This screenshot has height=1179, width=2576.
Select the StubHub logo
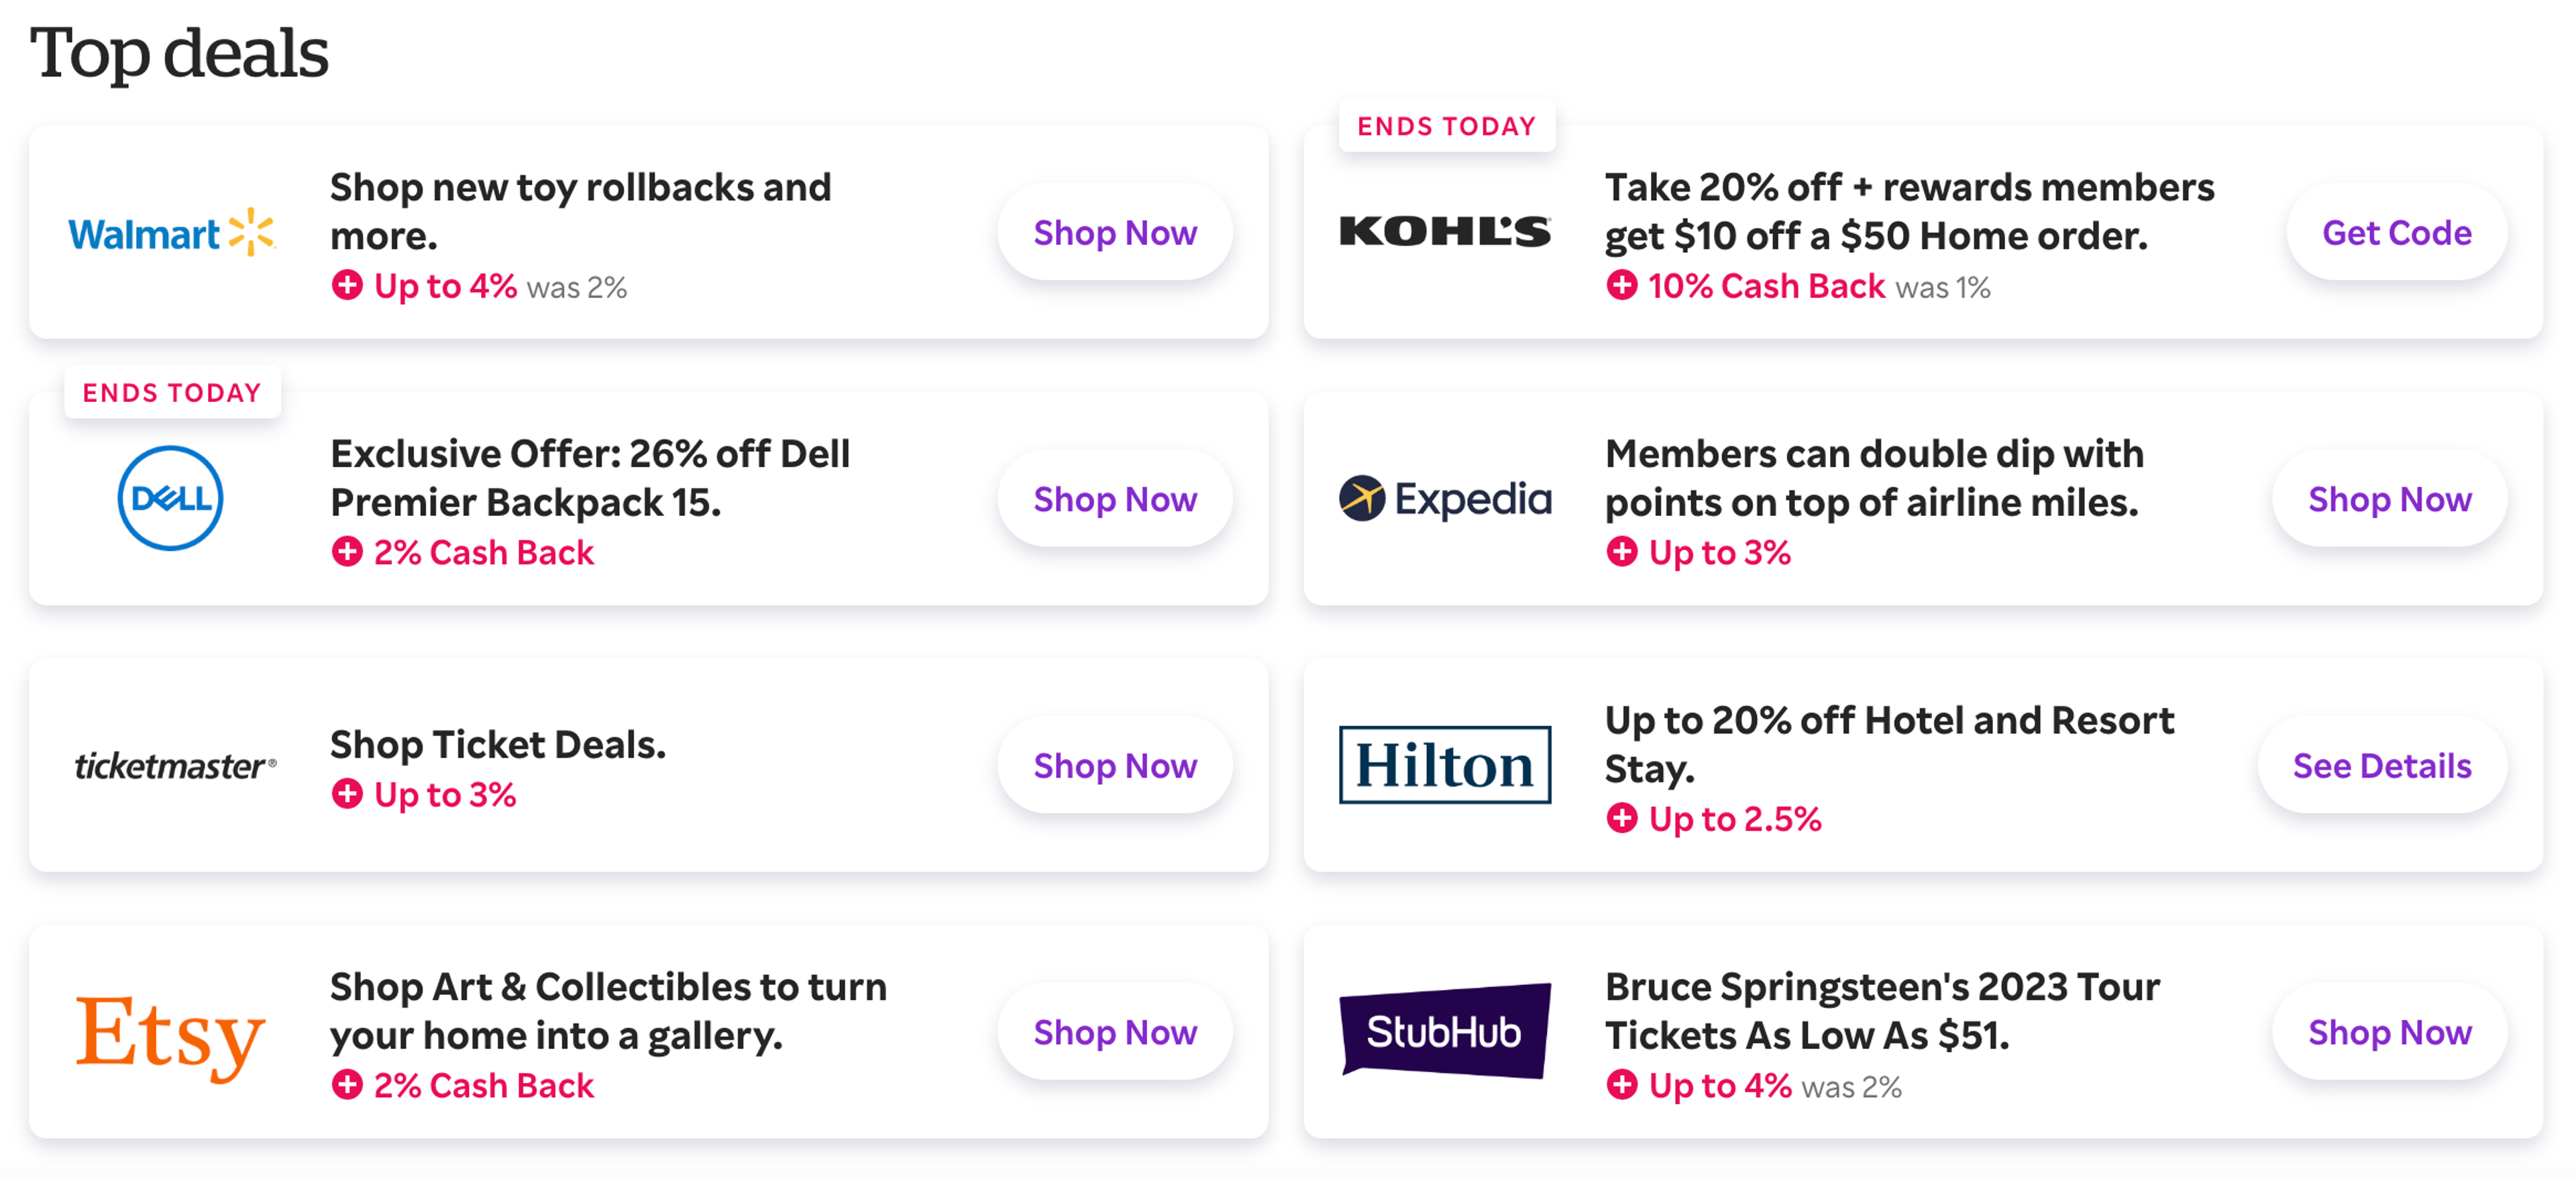[1445, 1031]
